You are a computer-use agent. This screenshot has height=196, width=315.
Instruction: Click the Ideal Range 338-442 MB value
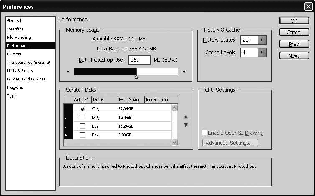(x=142, y=49)
